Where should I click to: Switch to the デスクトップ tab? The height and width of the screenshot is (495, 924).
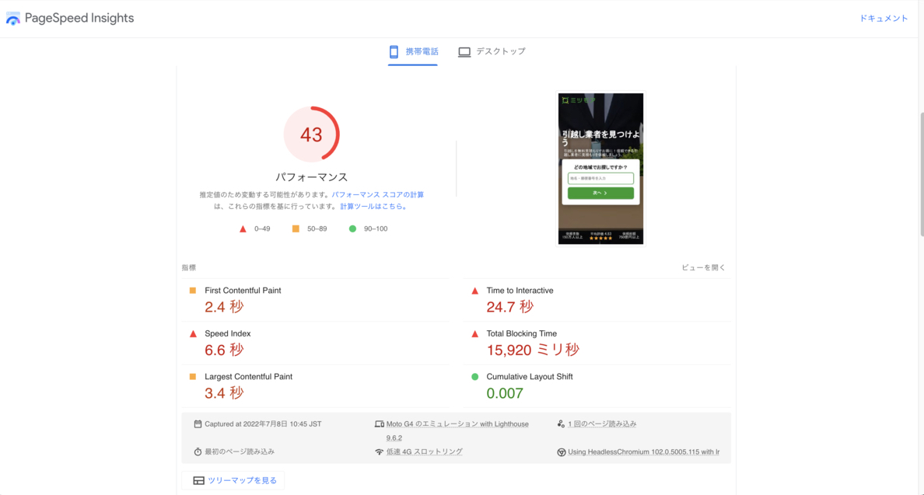tap(492, 52)
